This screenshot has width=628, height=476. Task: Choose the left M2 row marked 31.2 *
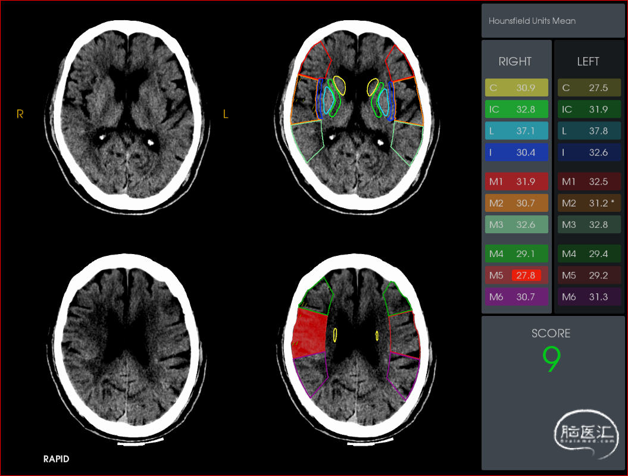(x=589, y=203)
